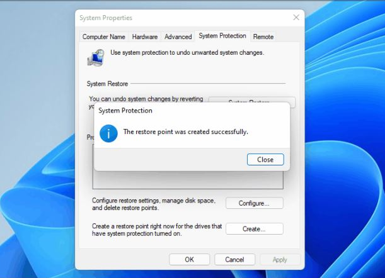The width and height of the screenshot is (385, 278).
Task: Click the greyed-out Apply button
Action: point(279,259)
